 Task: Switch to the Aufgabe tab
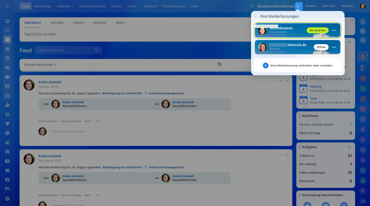(57, 23)
